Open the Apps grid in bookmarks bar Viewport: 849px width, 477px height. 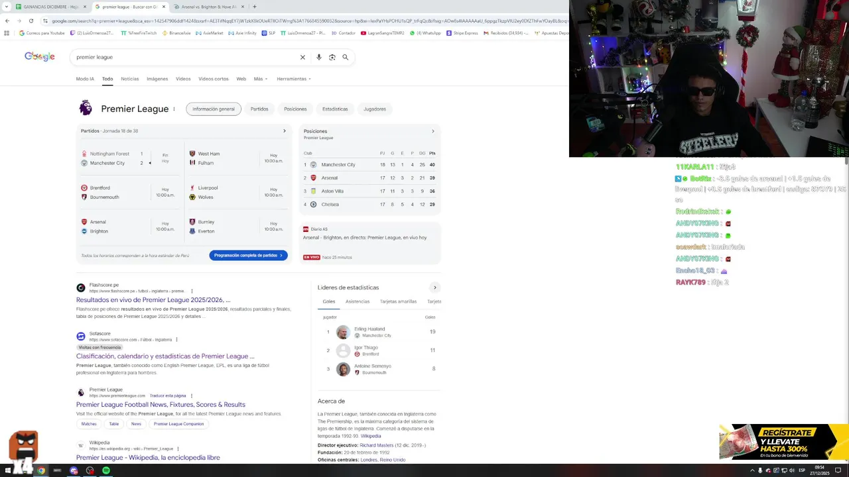tap(7, 32)
